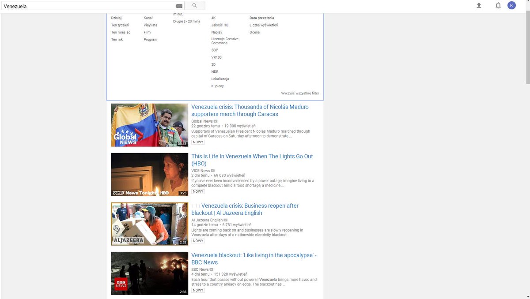Click the text 19 000 wyświetleń
The width and height of the screenshot is (530, 299).
(x=240, y=126)
